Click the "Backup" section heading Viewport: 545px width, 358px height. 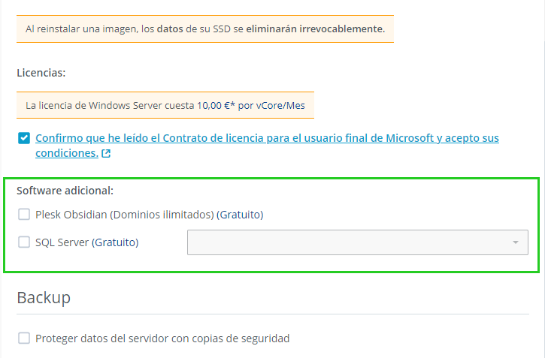(x=44, y=298)
